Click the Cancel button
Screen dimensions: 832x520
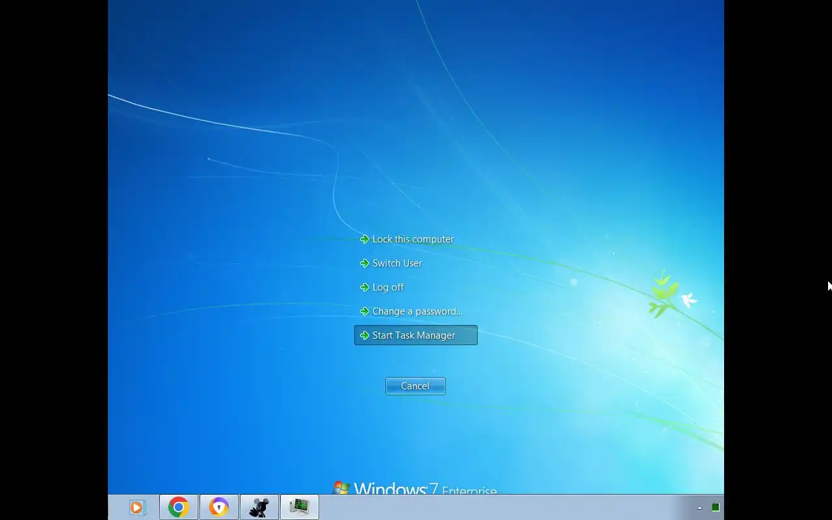click(415, 386)
